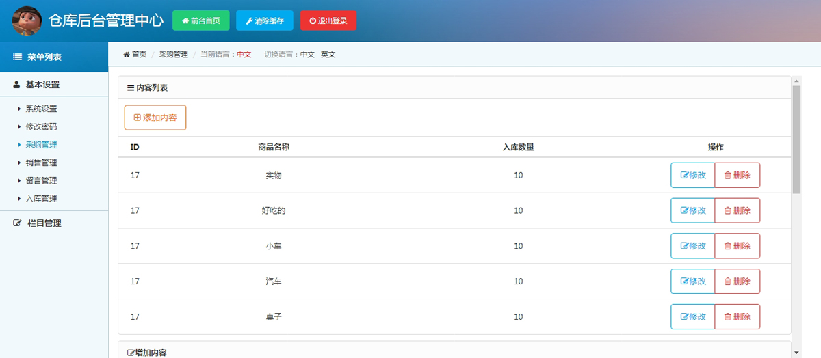The image size is (821, 358).
Task: Click the edit icon beside 栏目管理
Action: 17,223
